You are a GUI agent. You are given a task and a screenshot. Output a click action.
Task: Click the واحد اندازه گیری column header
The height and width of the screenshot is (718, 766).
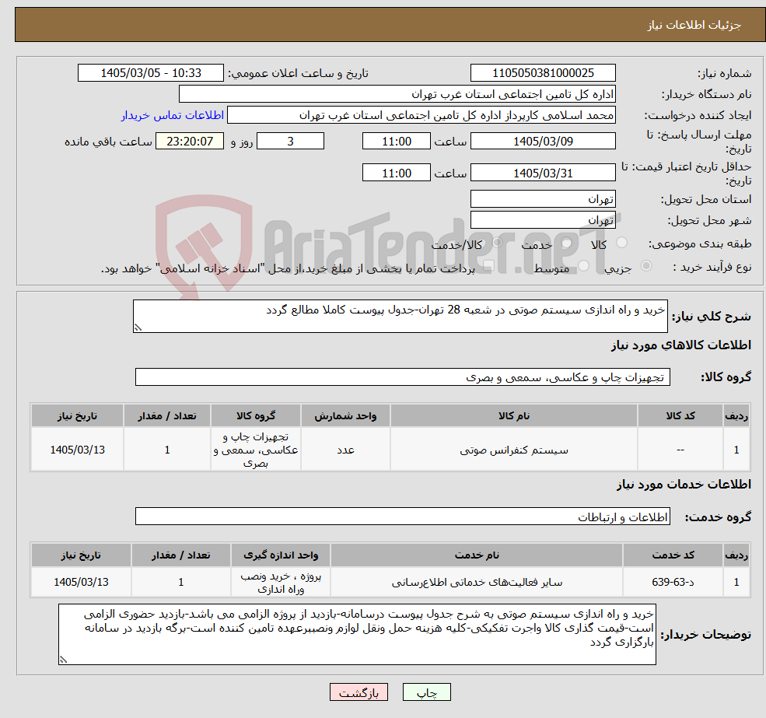point(281,555)
